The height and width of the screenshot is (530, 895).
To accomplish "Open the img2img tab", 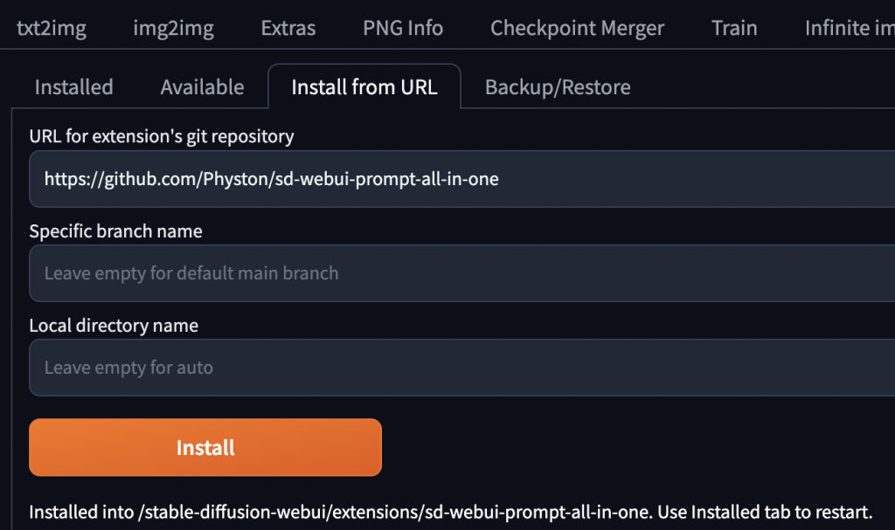I will [x=173, y=28].
